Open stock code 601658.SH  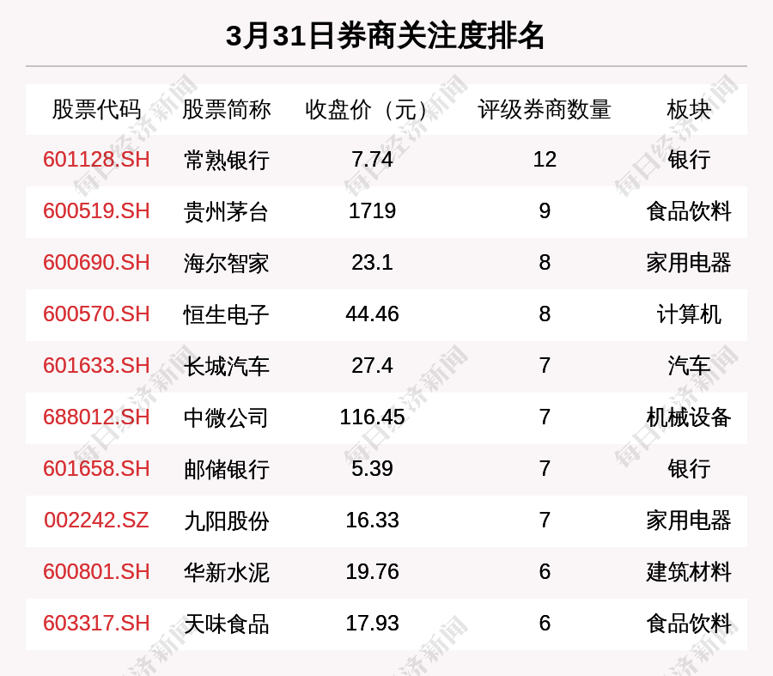(96, 468)
